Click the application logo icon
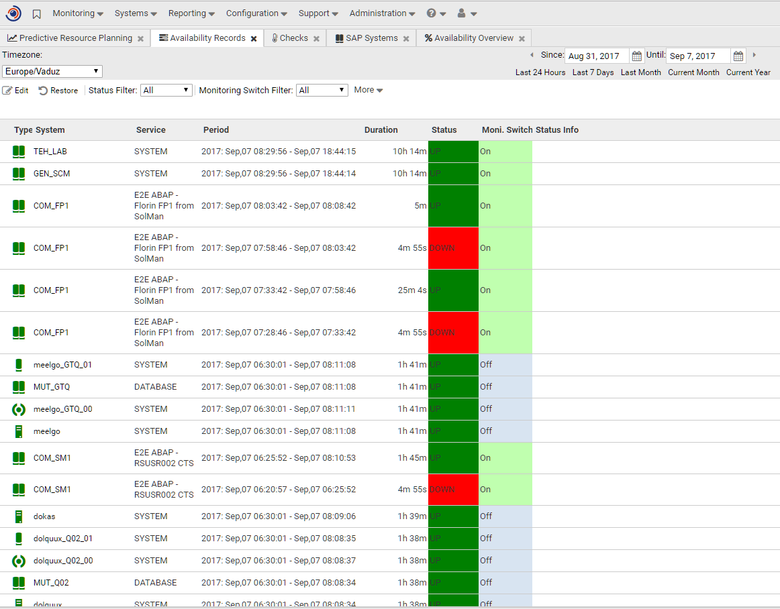Image resolution: width=780 pixels, height=609 pixels. [x=13, y=13]
